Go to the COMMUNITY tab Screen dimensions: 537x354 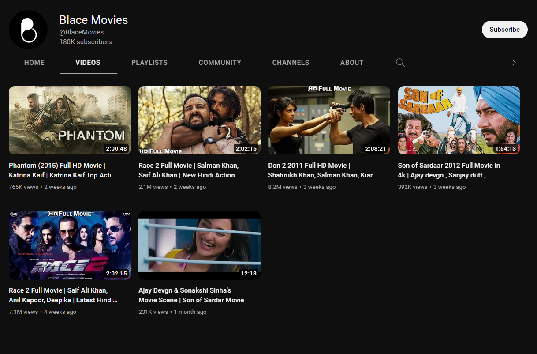tap(220, 63)
